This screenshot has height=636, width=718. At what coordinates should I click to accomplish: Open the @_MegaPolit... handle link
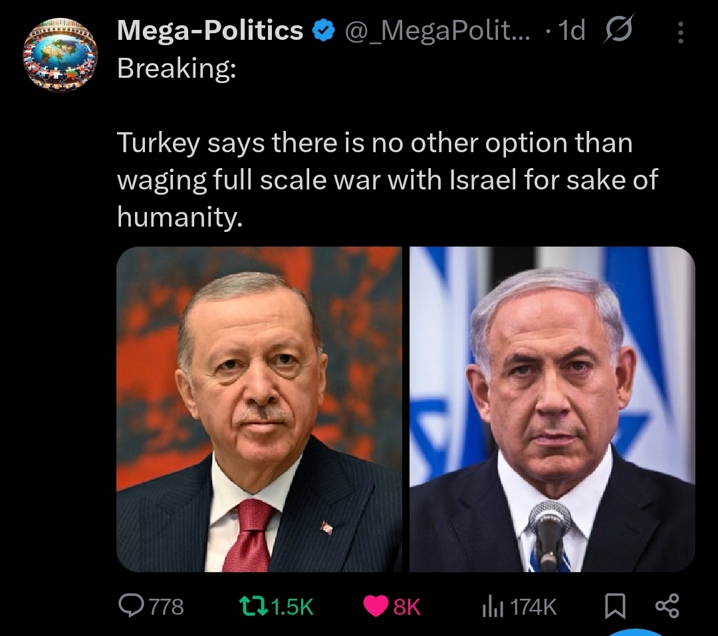(x=437, y=31)
